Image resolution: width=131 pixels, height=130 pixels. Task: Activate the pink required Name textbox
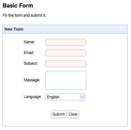coord(66,42)
